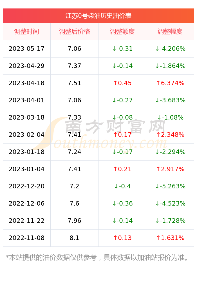Click the disclaimer footnote text below the table
The image size is (197, 282).
[x=97, y=257]
